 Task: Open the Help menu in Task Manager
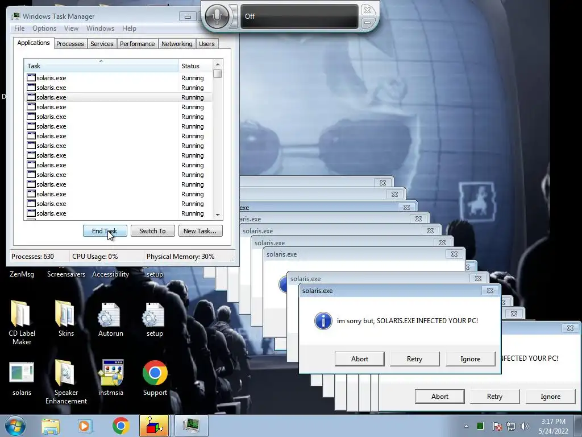(x=129, y=28)
